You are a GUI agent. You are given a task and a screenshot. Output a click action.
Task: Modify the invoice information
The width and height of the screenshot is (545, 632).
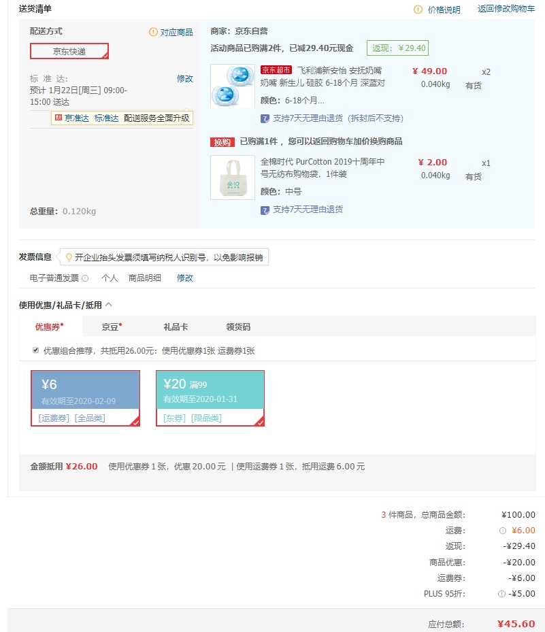click(184, 278)
